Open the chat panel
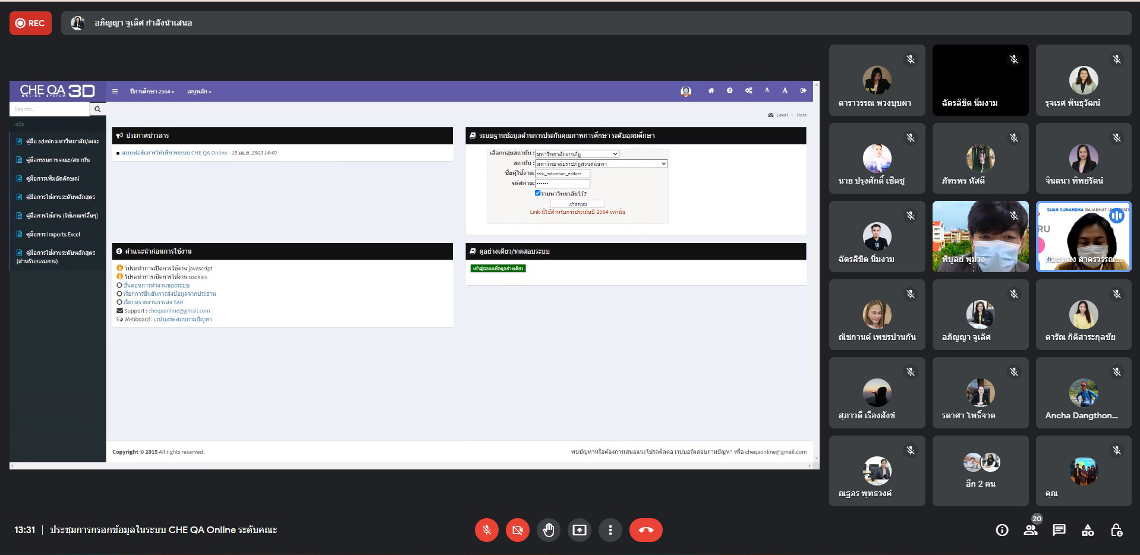This screenshot has height=555, width=1140. pyautogui.click(x=1059, y=530)
